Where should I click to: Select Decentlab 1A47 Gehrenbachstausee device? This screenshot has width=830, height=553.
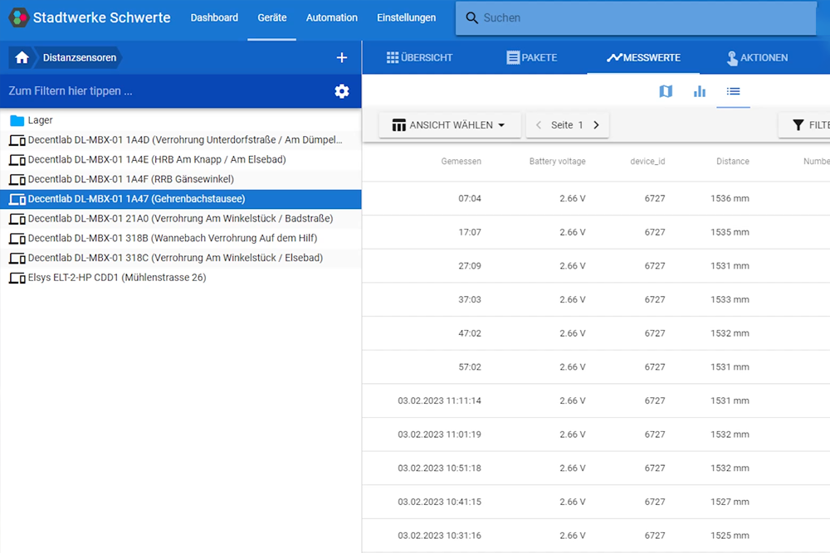tap(180, 199)
